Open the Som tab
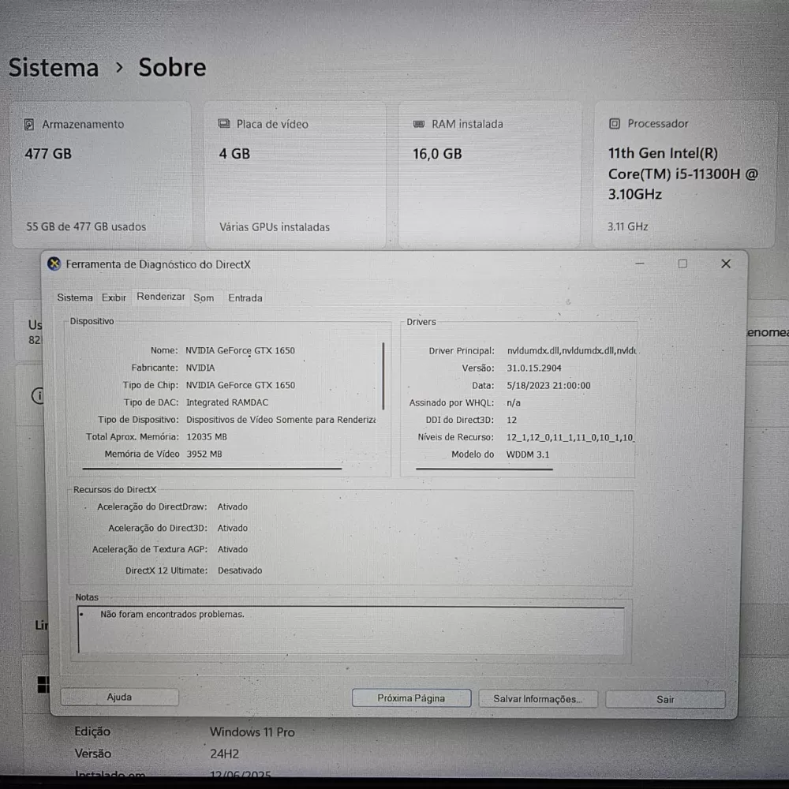789x789 pixels. [204, 298]
